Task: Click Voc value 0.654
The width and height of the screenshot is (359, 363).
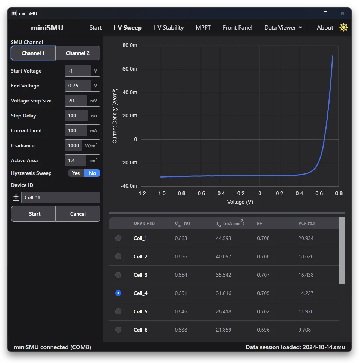Action: (x=181, y=275)
